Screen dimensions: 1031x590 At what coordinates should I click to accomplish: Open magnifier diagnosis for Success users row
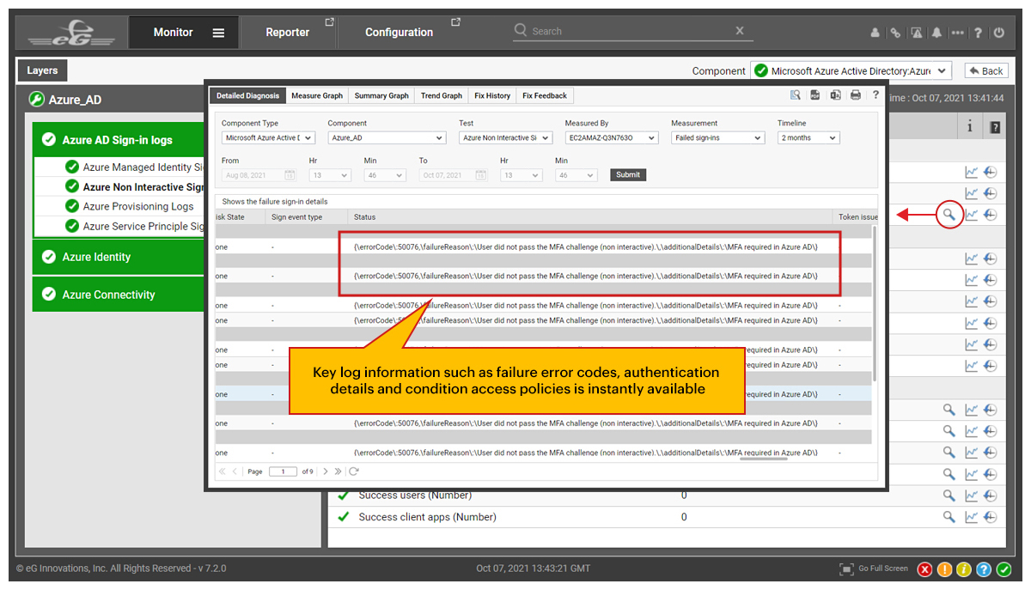[949, 496]
